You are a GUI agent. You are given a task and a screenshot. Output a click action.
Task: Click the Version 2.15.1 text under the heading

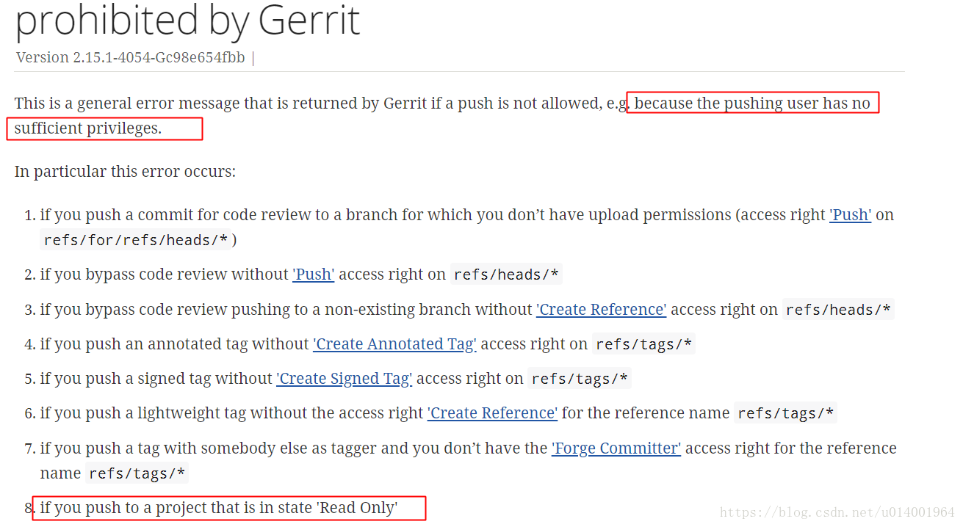click(131, 57)
